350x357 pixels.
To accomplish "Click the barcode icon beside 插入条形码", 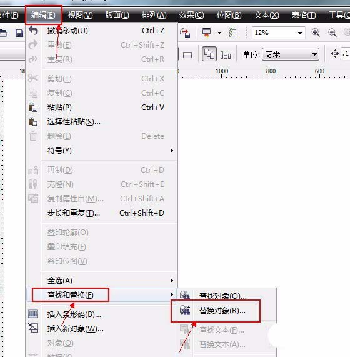I will tap(33, 314).
